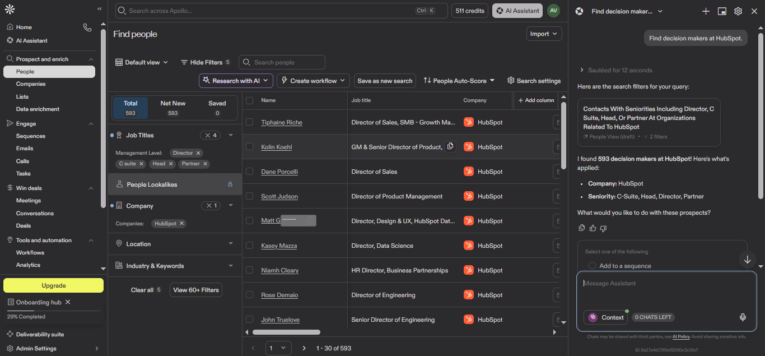Open Workflows in the sidebar
Viewport: 765px width, 356px height.
point(30,253)
